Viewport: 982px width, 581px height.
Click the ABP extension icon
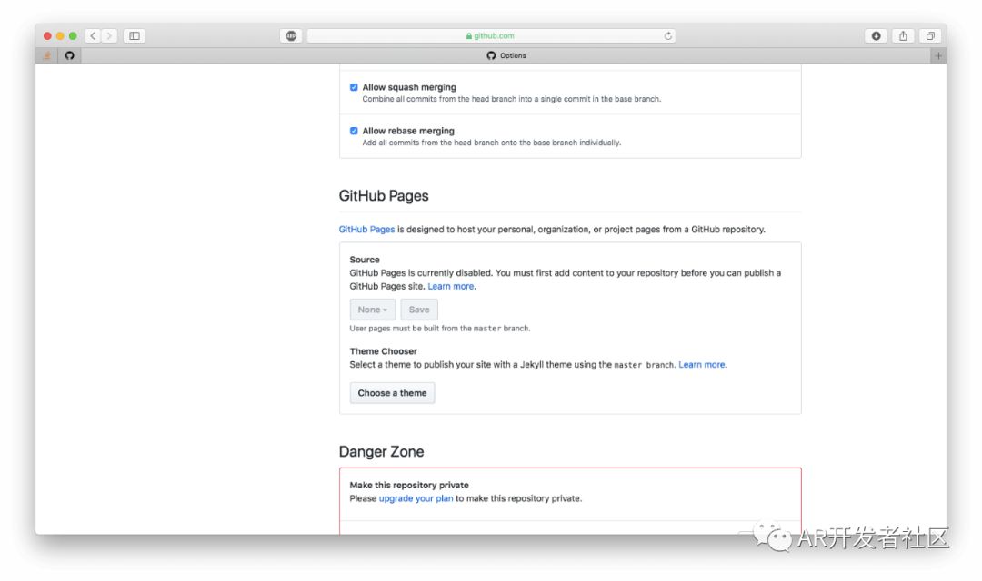tap(291, 36)
